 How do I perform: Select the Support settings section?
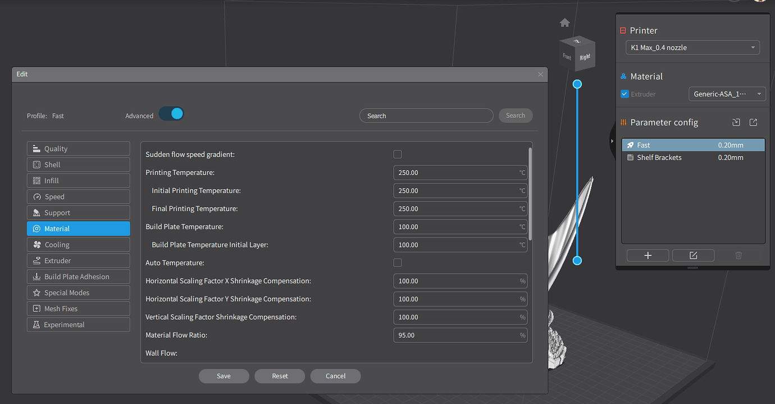tap(78, 212)
